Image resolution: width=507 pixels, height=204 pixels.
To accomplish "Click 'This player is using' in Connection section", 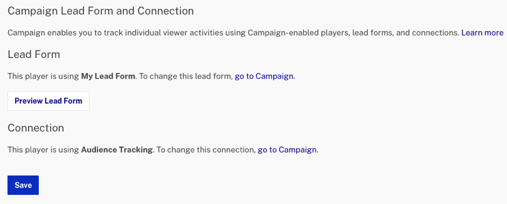I will (x=43, y=150).
